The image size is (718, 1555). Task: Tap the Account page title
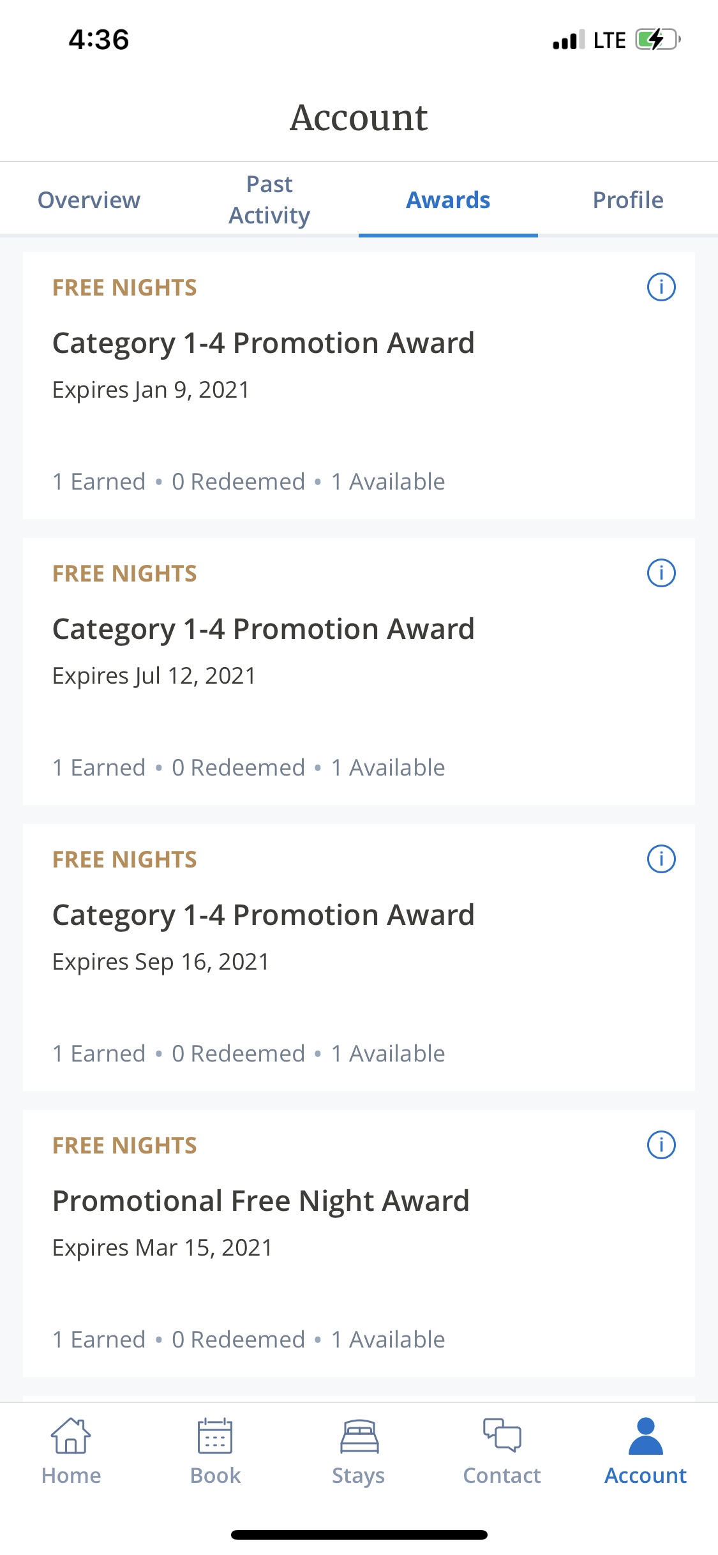359,117
